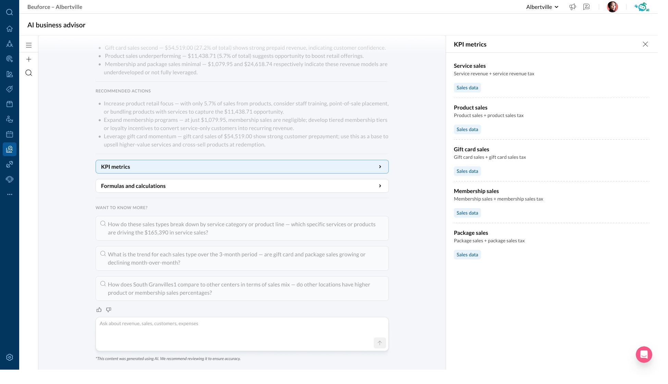Close the KPI metrics panel
Screen dimensions: 668x384
[645, 44]
